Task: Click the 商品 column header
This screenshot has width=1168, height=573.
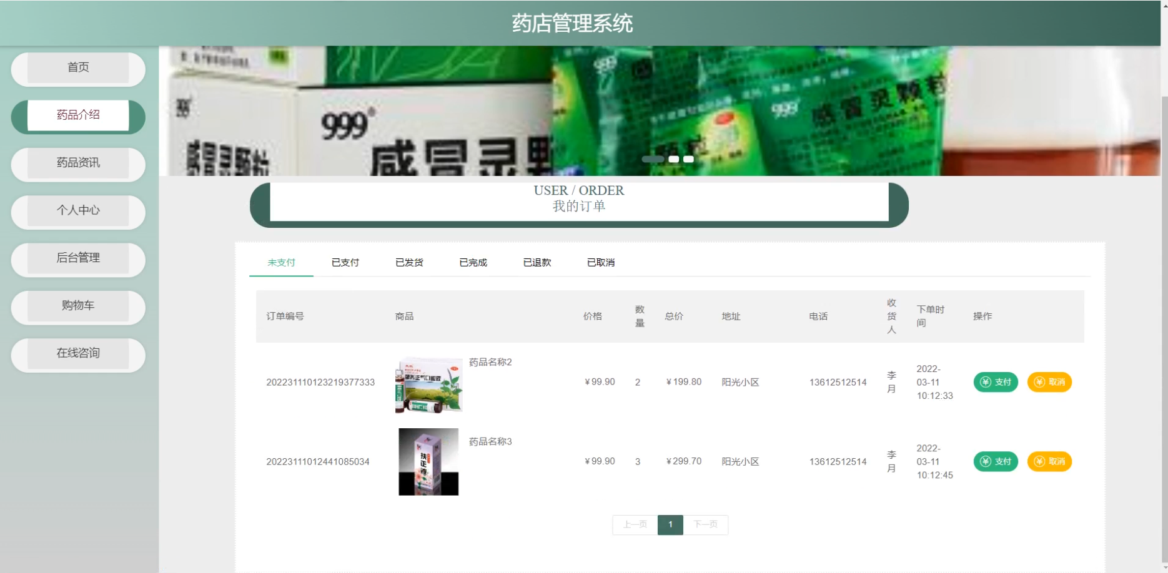Action: [x=405, y=316]
